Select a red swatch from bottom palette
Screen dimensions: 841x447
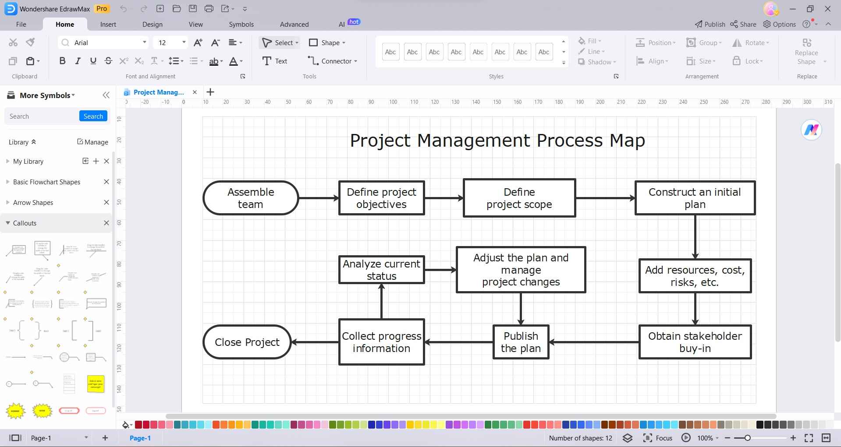tap(138, 424)
